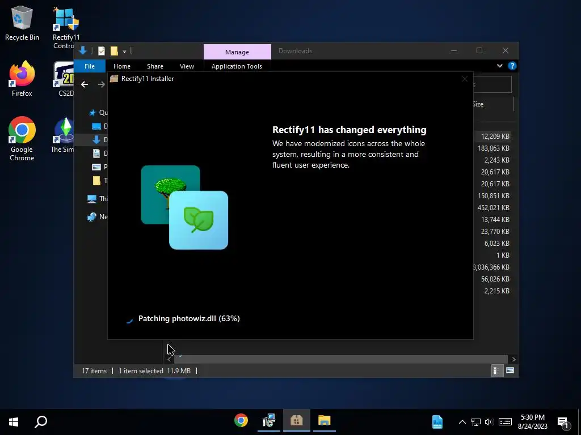The width and height of the screenshot is (581, 435).
Task: Click the 150,851 KB size cell
Action: [x=493, y=196]
